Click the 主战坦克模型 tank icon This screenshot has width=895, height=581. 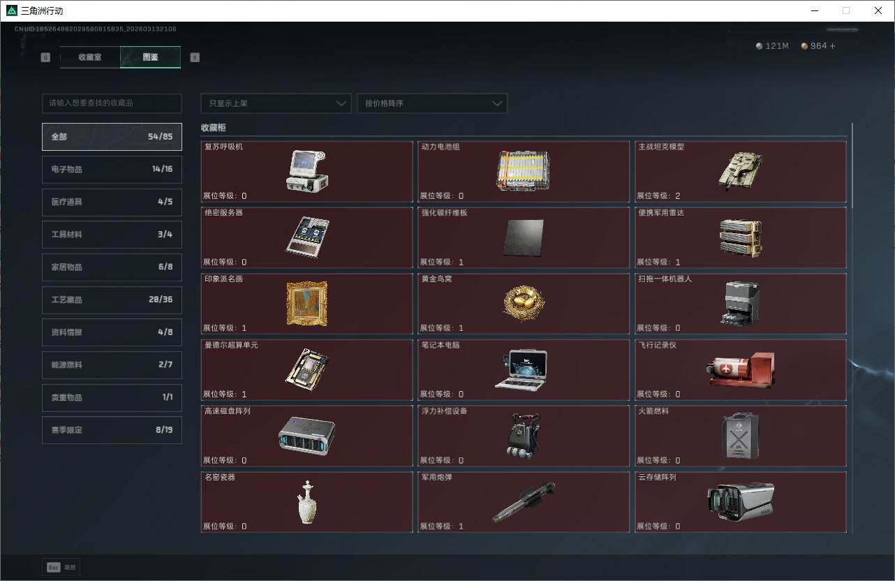[x=740, y=170]
